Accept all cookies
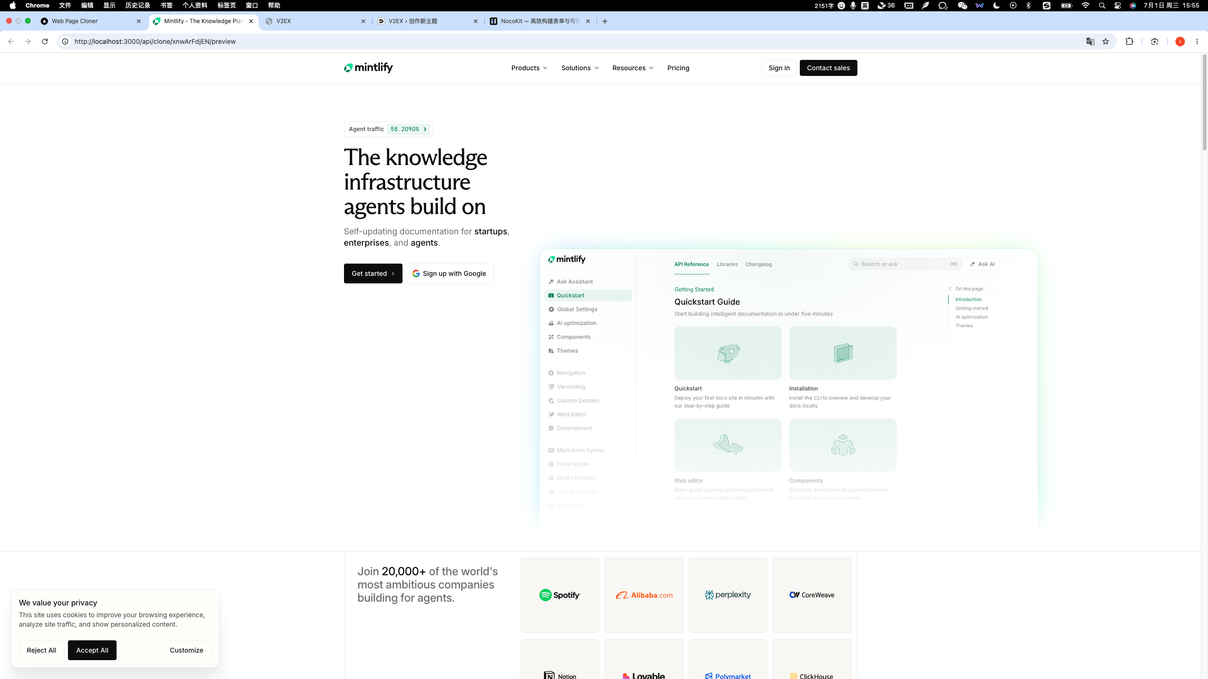 (x=92, y=650)
